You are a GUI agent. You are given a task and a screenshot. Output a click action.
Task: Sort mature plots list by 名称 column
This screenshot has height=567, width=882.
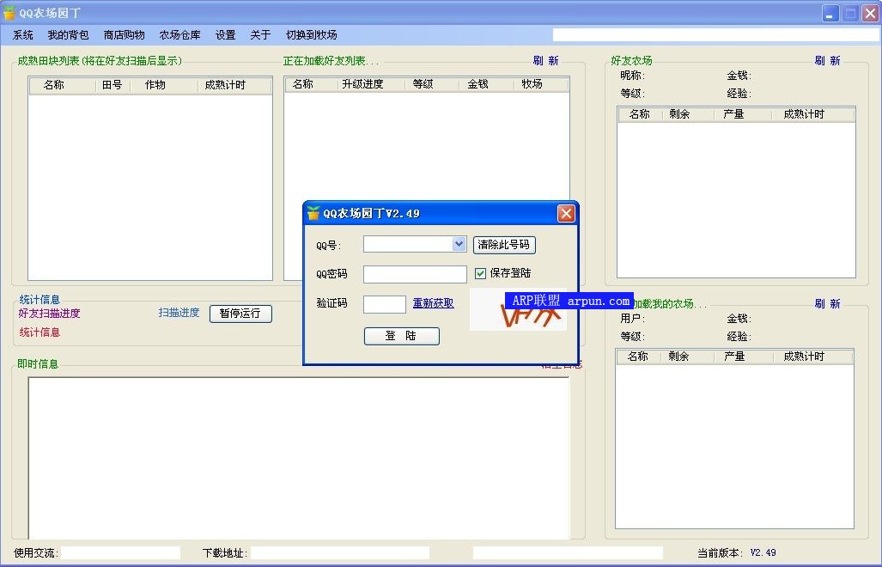(x=63, y=85)
